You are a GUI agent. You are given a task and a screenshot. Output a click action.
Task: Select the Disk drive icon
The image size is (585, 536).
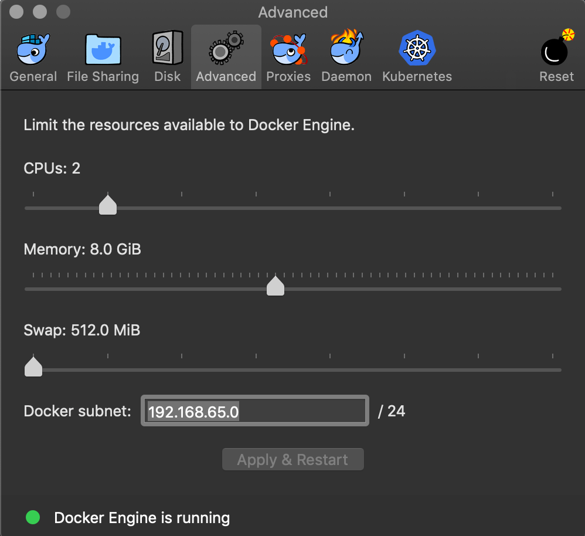tap(168, 48)
